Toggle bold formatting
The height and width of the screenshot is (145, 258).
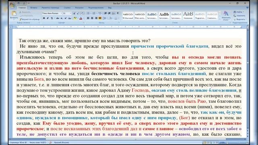44,18
